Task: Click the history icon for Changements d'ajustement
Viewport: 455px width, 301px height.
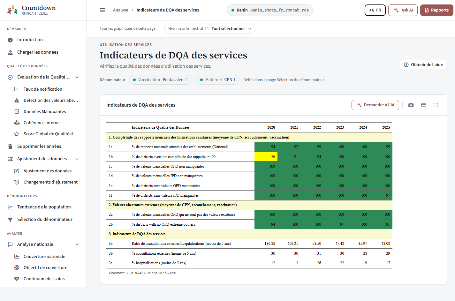Action: 17,182
